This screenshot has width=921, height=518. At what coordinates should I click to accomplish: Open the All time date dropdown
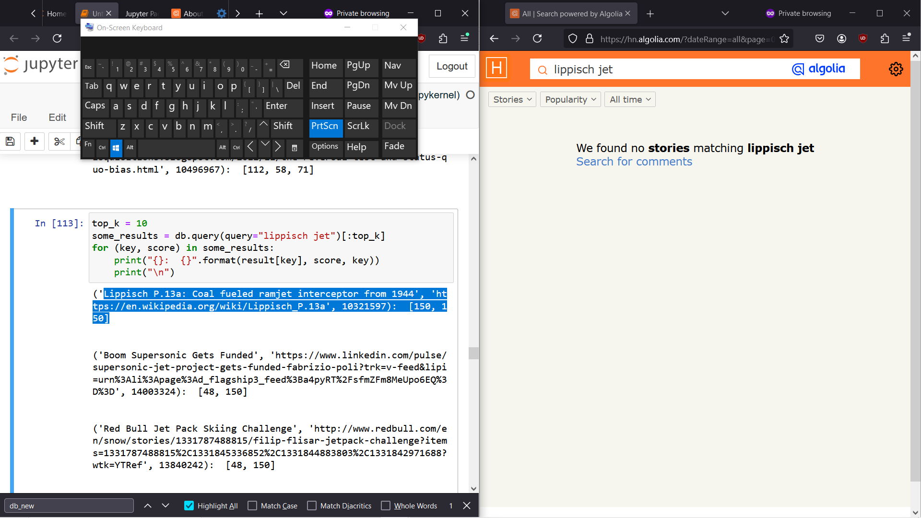[x=629, y=99]
